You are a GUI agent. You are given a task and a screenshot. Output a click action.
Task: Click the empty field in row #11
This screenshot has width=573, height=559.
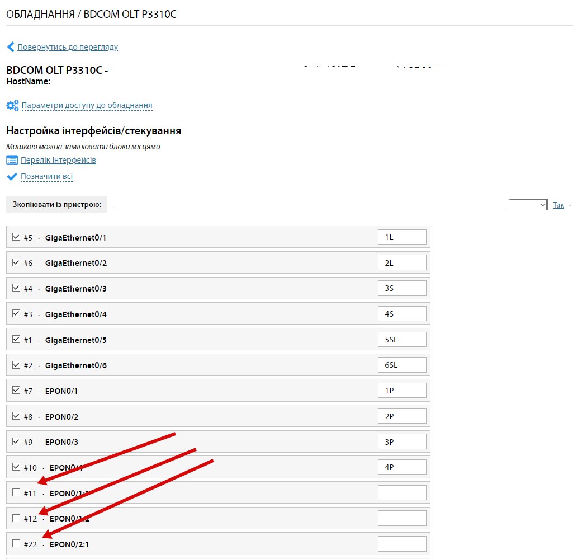tap(402, 493)
